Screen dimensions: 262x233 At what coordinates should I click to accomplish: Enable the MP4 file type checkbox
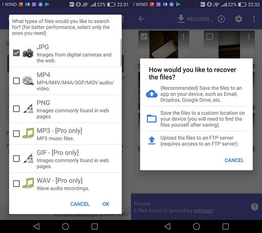(x=16, y=81)
